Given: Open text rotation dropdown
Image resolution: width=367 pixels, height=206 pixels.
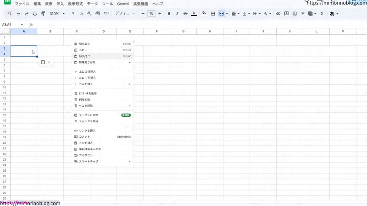Looking at the screenshot, I should tap(267, 14).
